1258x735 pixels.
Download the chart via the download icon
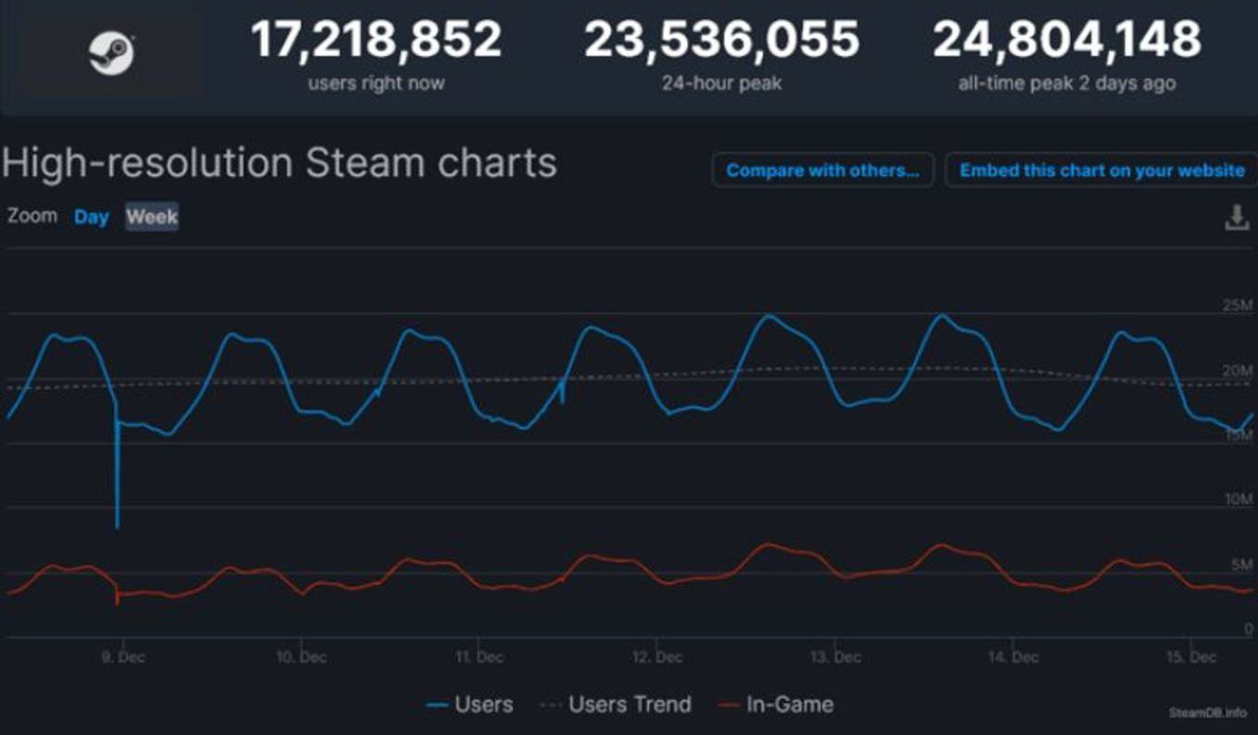click(1236, 218)
